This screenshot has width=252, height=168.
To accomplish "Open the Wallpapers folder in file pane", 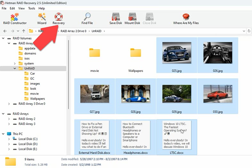I will tap(136, 55).
